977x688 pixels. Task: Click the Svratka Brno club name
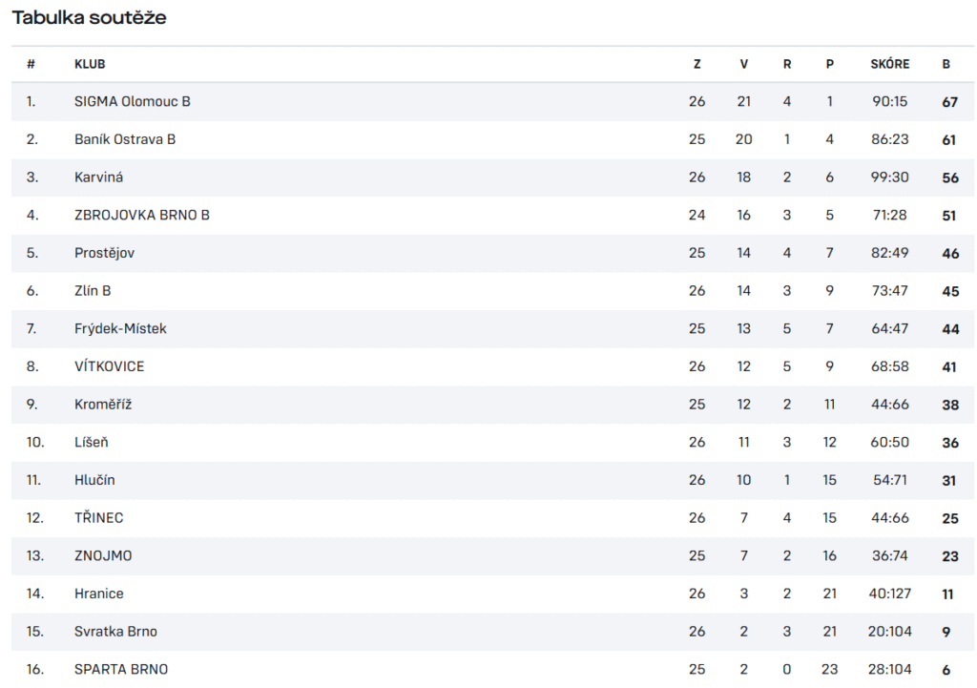tap(115, 632)
